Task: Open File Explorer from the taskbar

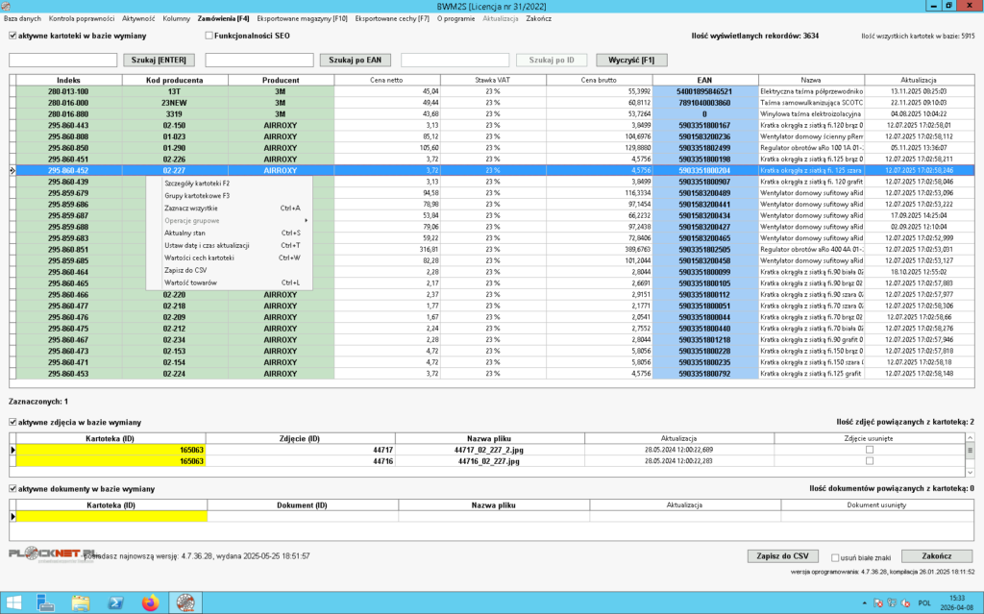Action: point(81,602)
